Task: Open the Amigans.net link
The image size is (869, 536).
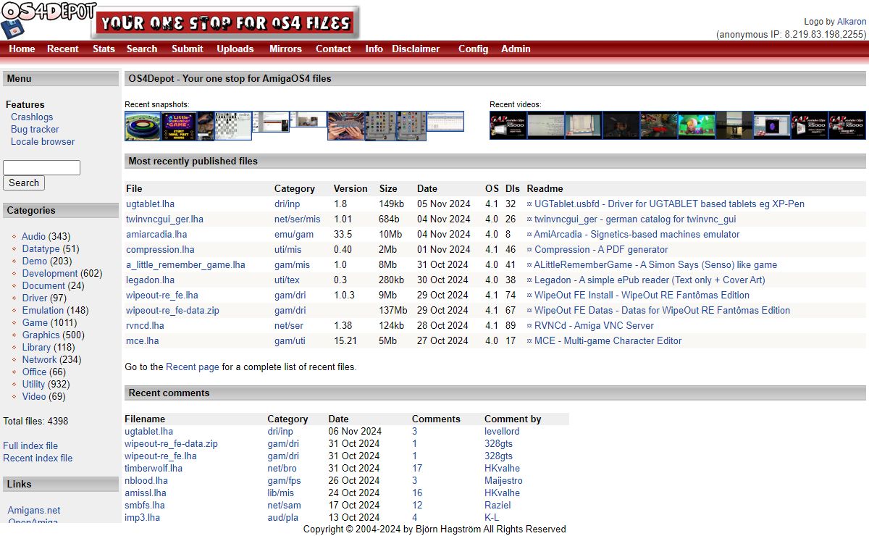Action: 34,510
